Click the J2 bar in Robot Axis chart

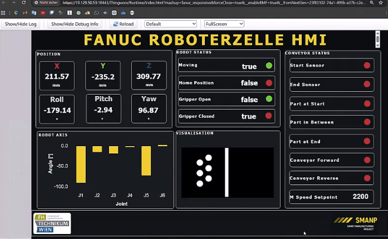click(x=97, y=149)
